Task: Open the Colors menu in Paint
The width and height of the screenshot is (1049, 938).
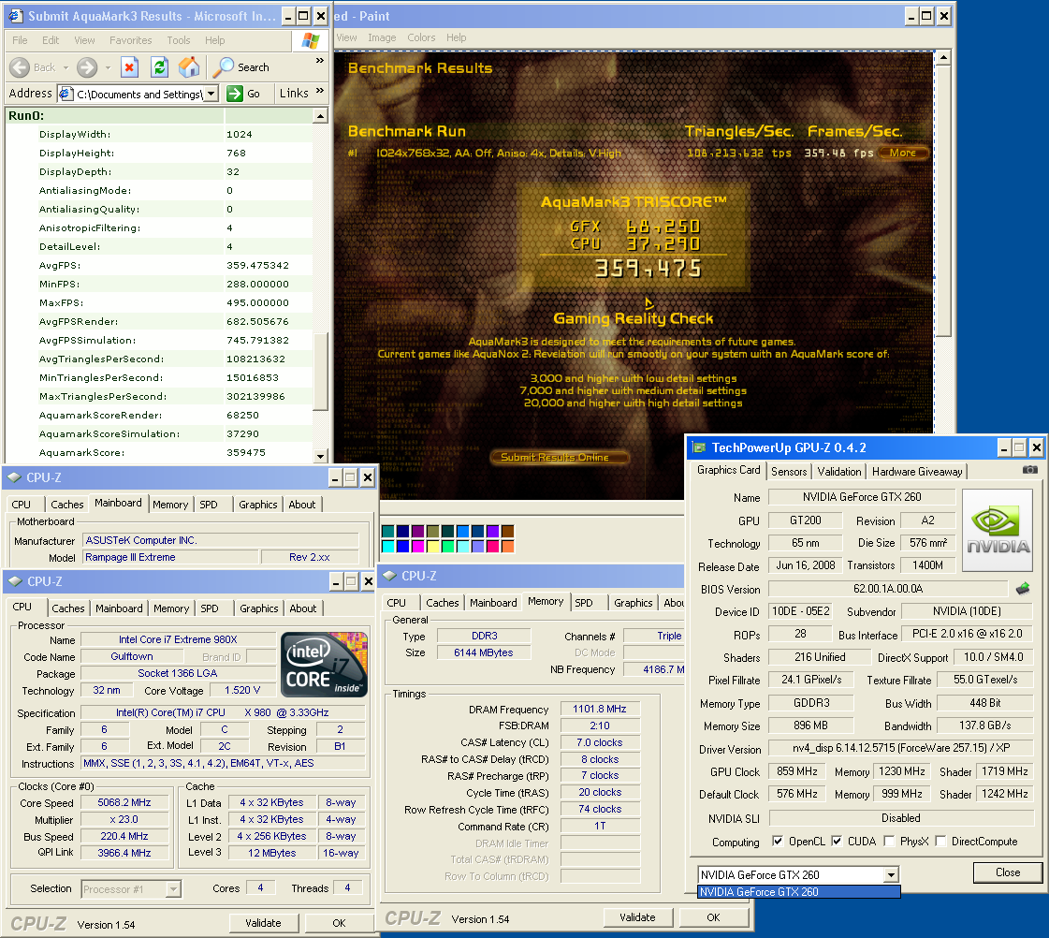Action: [421, 37]
